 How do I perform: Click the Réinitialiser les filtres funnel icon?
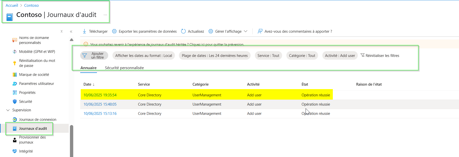pyautogui.click(x=363, y=55)
